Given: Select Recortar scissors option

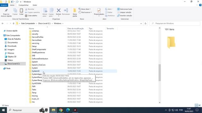Looking at the screenshot, I should point(30,9).
